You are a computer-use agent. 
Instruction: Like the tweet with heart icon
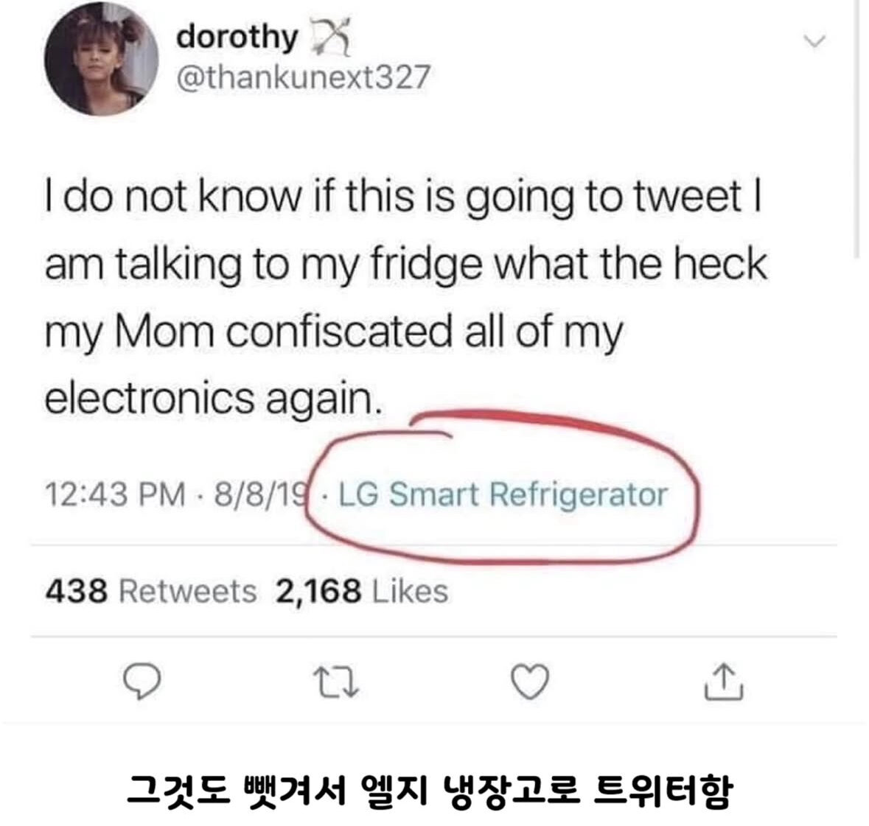(x=530, y=682)
